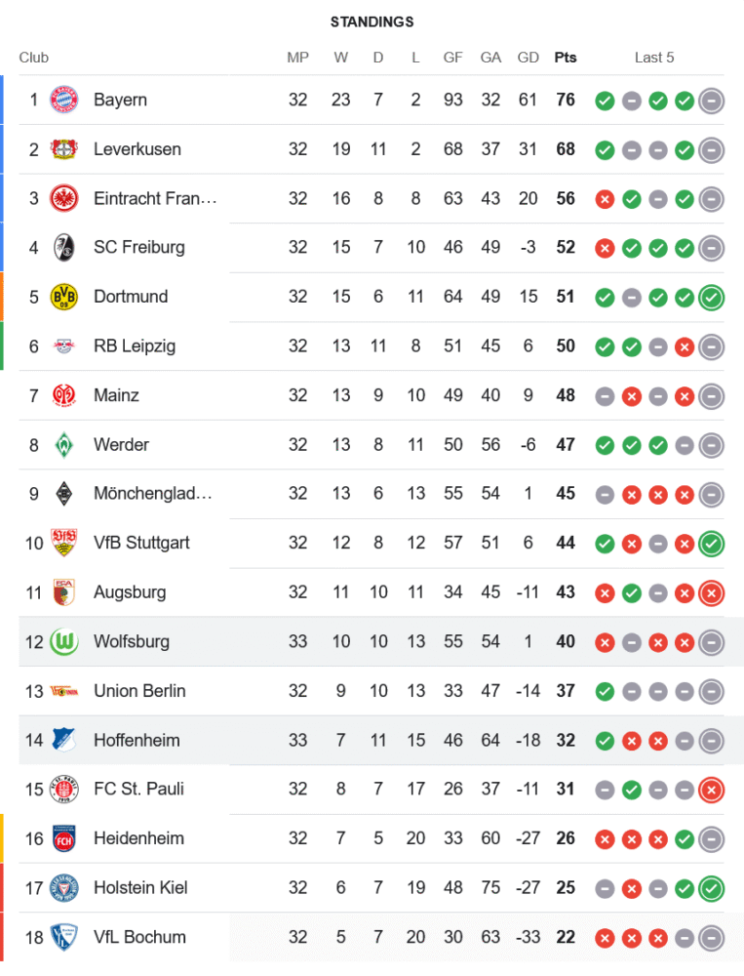This screenshot has height=976, width=744.
Task: Click the Leverkusen club logo
Action: [x=63, y=149]
